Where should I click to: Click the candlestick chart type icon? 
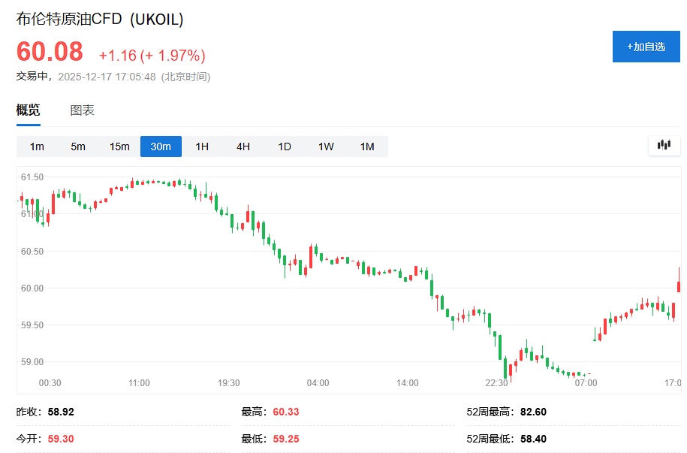pos(664,145)
